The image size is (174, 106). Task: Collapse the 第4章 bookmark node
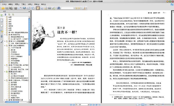coord(5,65)
